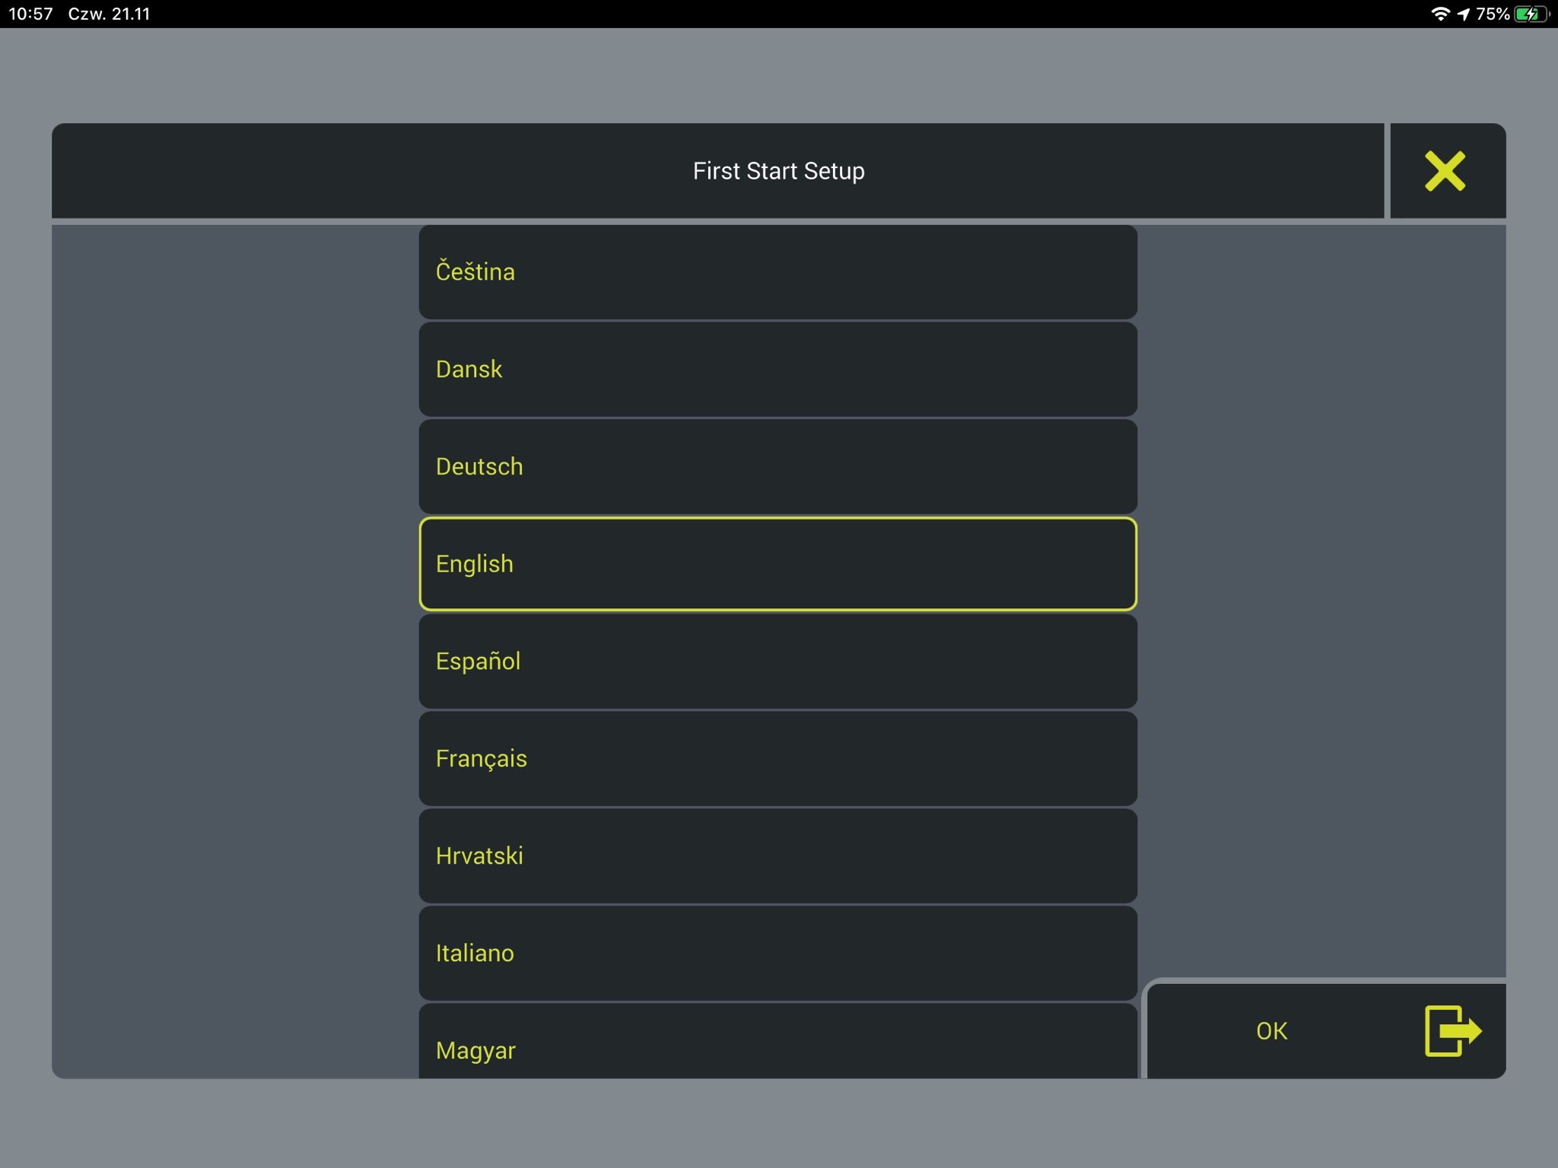This screenshot has width=1558, height=1168.
Task: Click the exit/logout arrow icon
Action: click(x=1454, y=1028)
